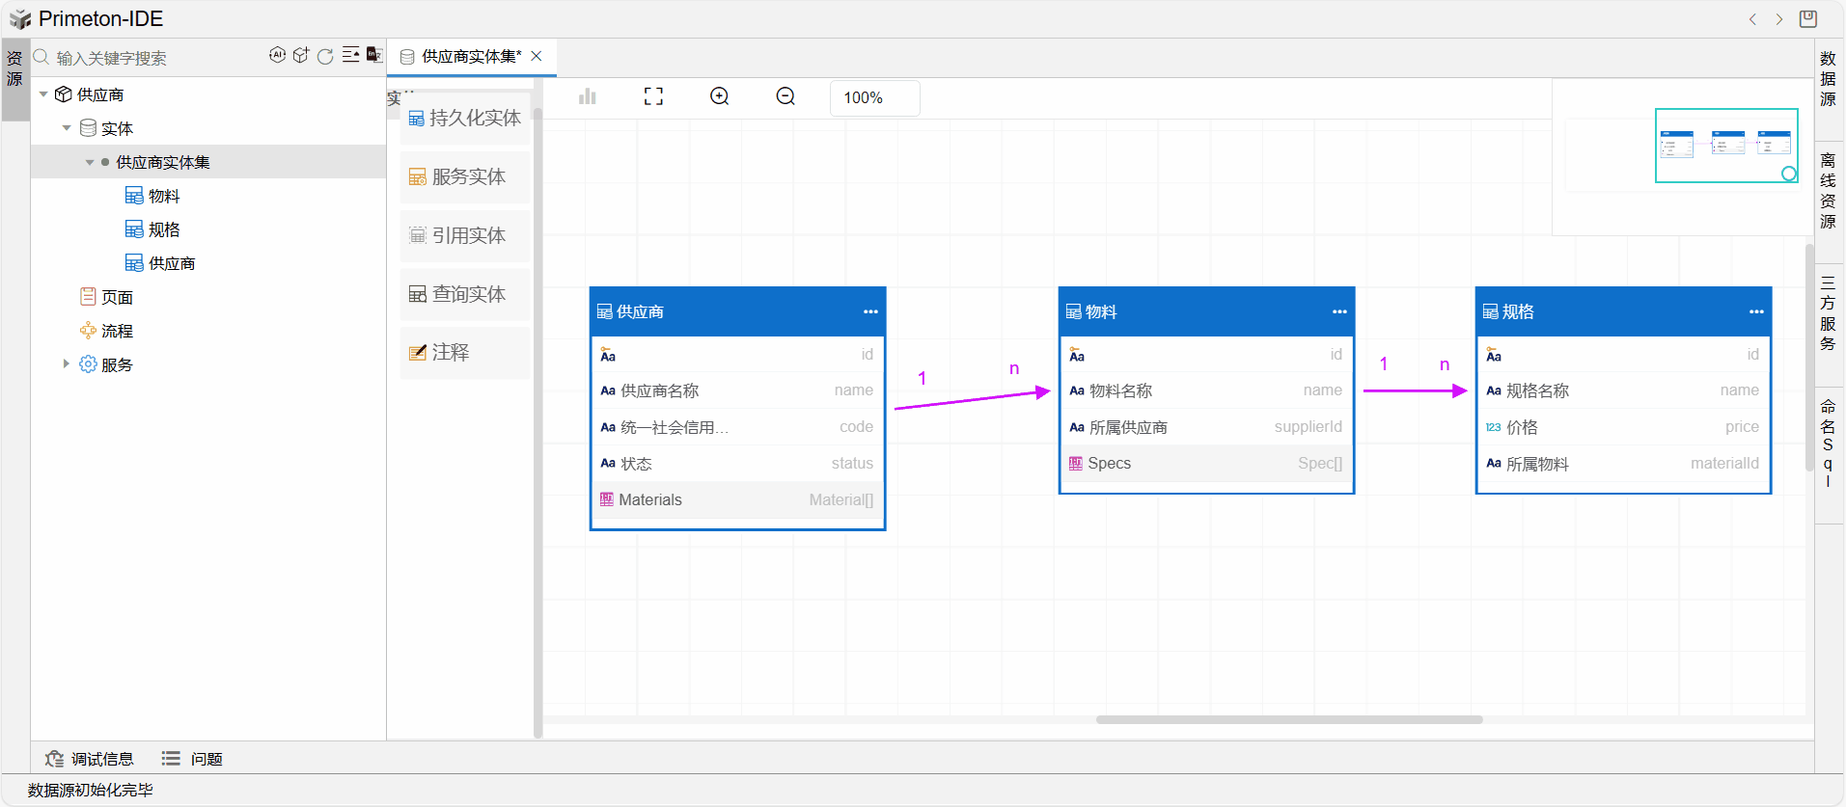Select the 所属物料 materialId field row
The image size is (1846, 807).
pyautogui.click(x=1623, y=464)
